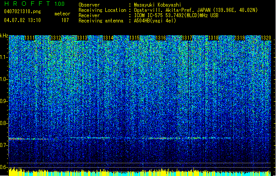
Task: Click the 1316 time marker
Action: [161, 38]
